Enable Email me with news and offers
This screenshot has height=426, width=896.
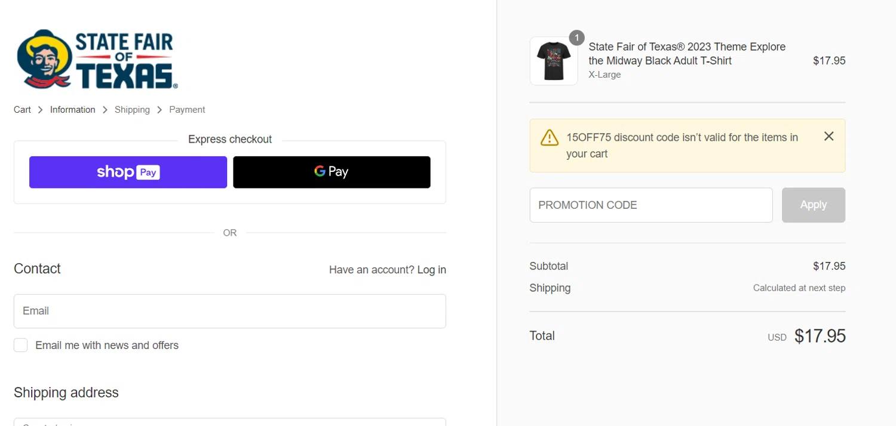tap(21, 345)
